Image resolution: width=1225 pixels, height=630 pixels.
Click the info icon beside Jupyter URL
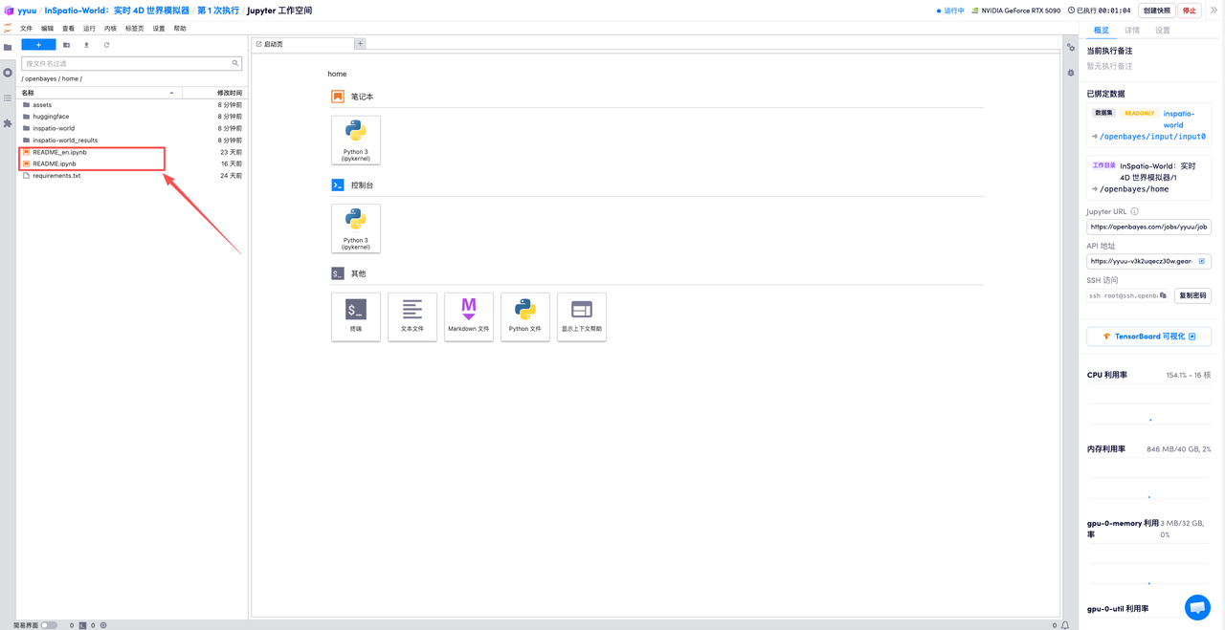[x=1134, y=211]
